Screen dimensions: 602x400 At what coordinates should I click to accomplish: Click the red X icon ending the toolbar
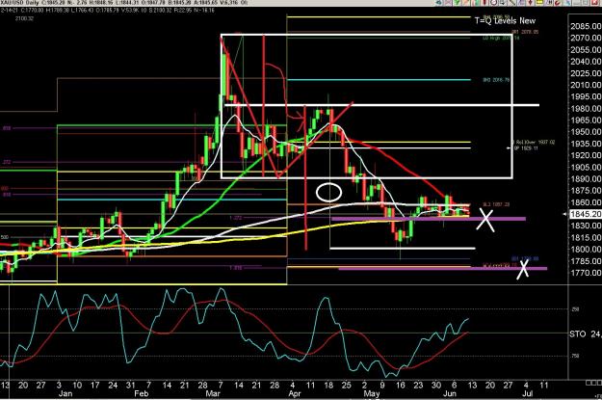pyautogui.click(x=596, y=2)
